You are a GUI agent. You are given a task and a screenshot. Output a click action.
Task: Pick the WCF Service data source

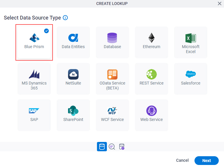click(112, 115)
